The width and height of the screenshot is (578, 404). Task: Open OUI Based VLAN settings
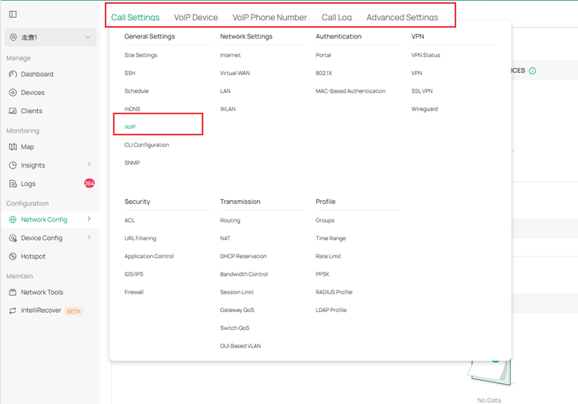[240, 346]
